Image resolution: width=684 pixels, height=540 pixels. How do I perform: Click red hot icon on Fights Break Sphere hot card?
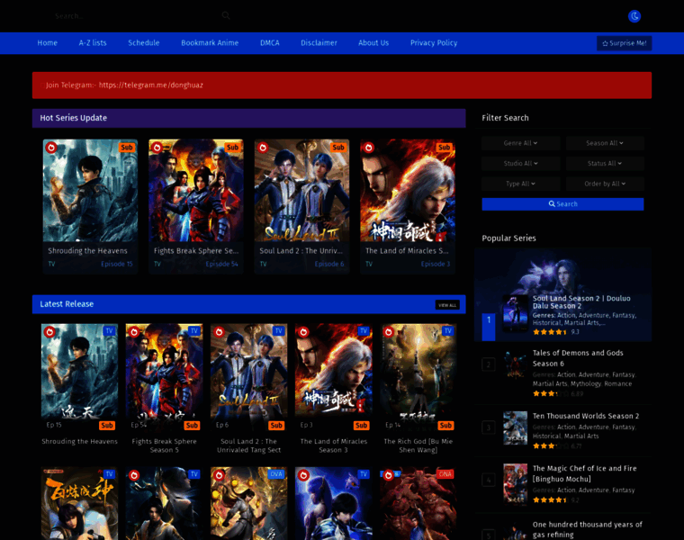pyautogui.click(x=157, y=148)
